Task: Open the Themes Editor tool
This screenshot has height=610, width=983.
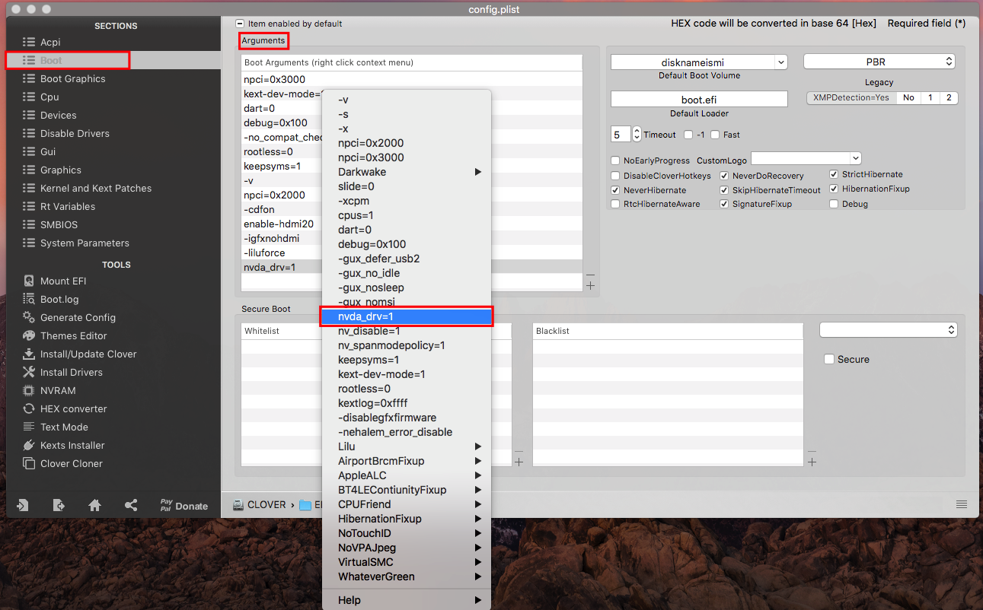Action: 73,335
